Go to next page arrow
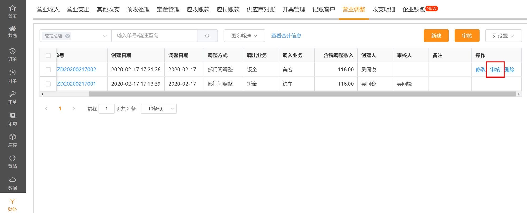 pos(74,109)
